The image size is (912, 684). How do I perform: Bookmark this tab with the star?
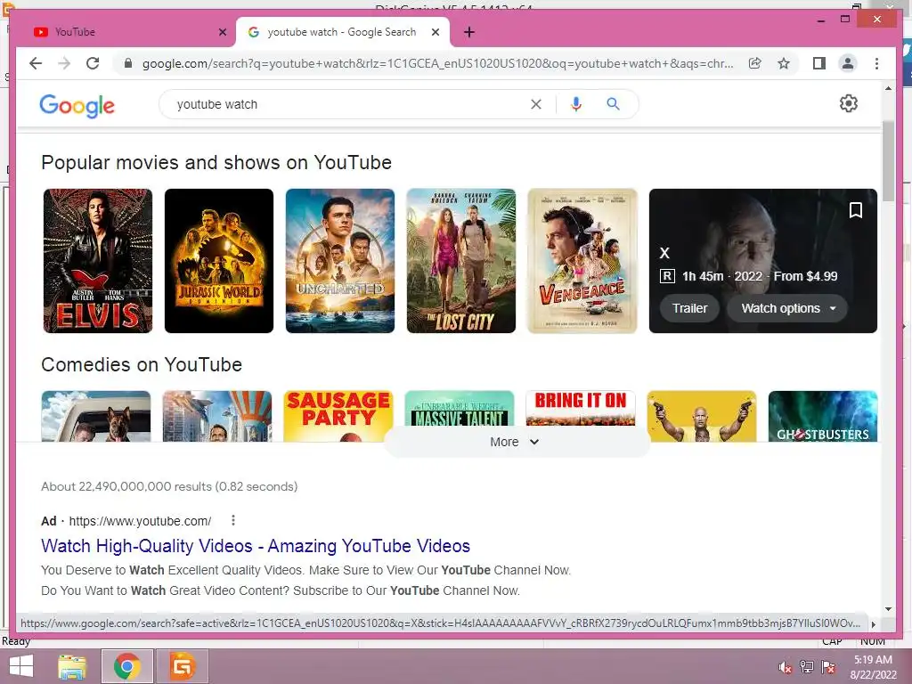click(x=784, y=63)
